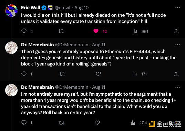Open Eric Wall's avatar picture
This screenshot has height=131, width=185.
[11, 11]
